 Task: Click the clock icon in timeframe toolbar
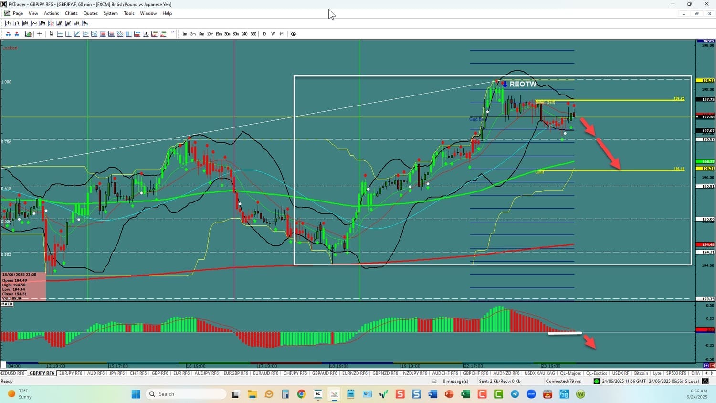pos(294,34)
